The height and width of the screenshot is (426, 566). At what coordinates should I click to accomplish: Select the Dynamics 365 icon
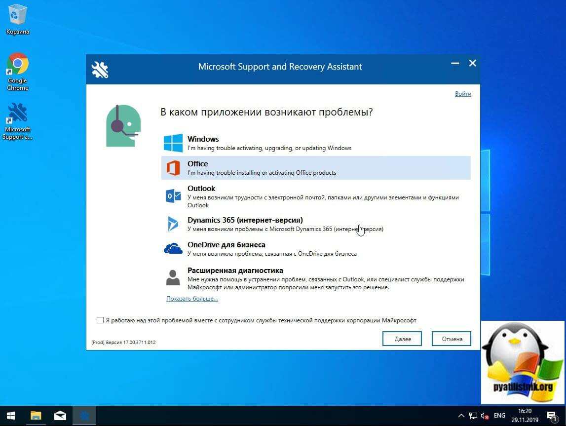pyautogui.click(x=173, y=224)
